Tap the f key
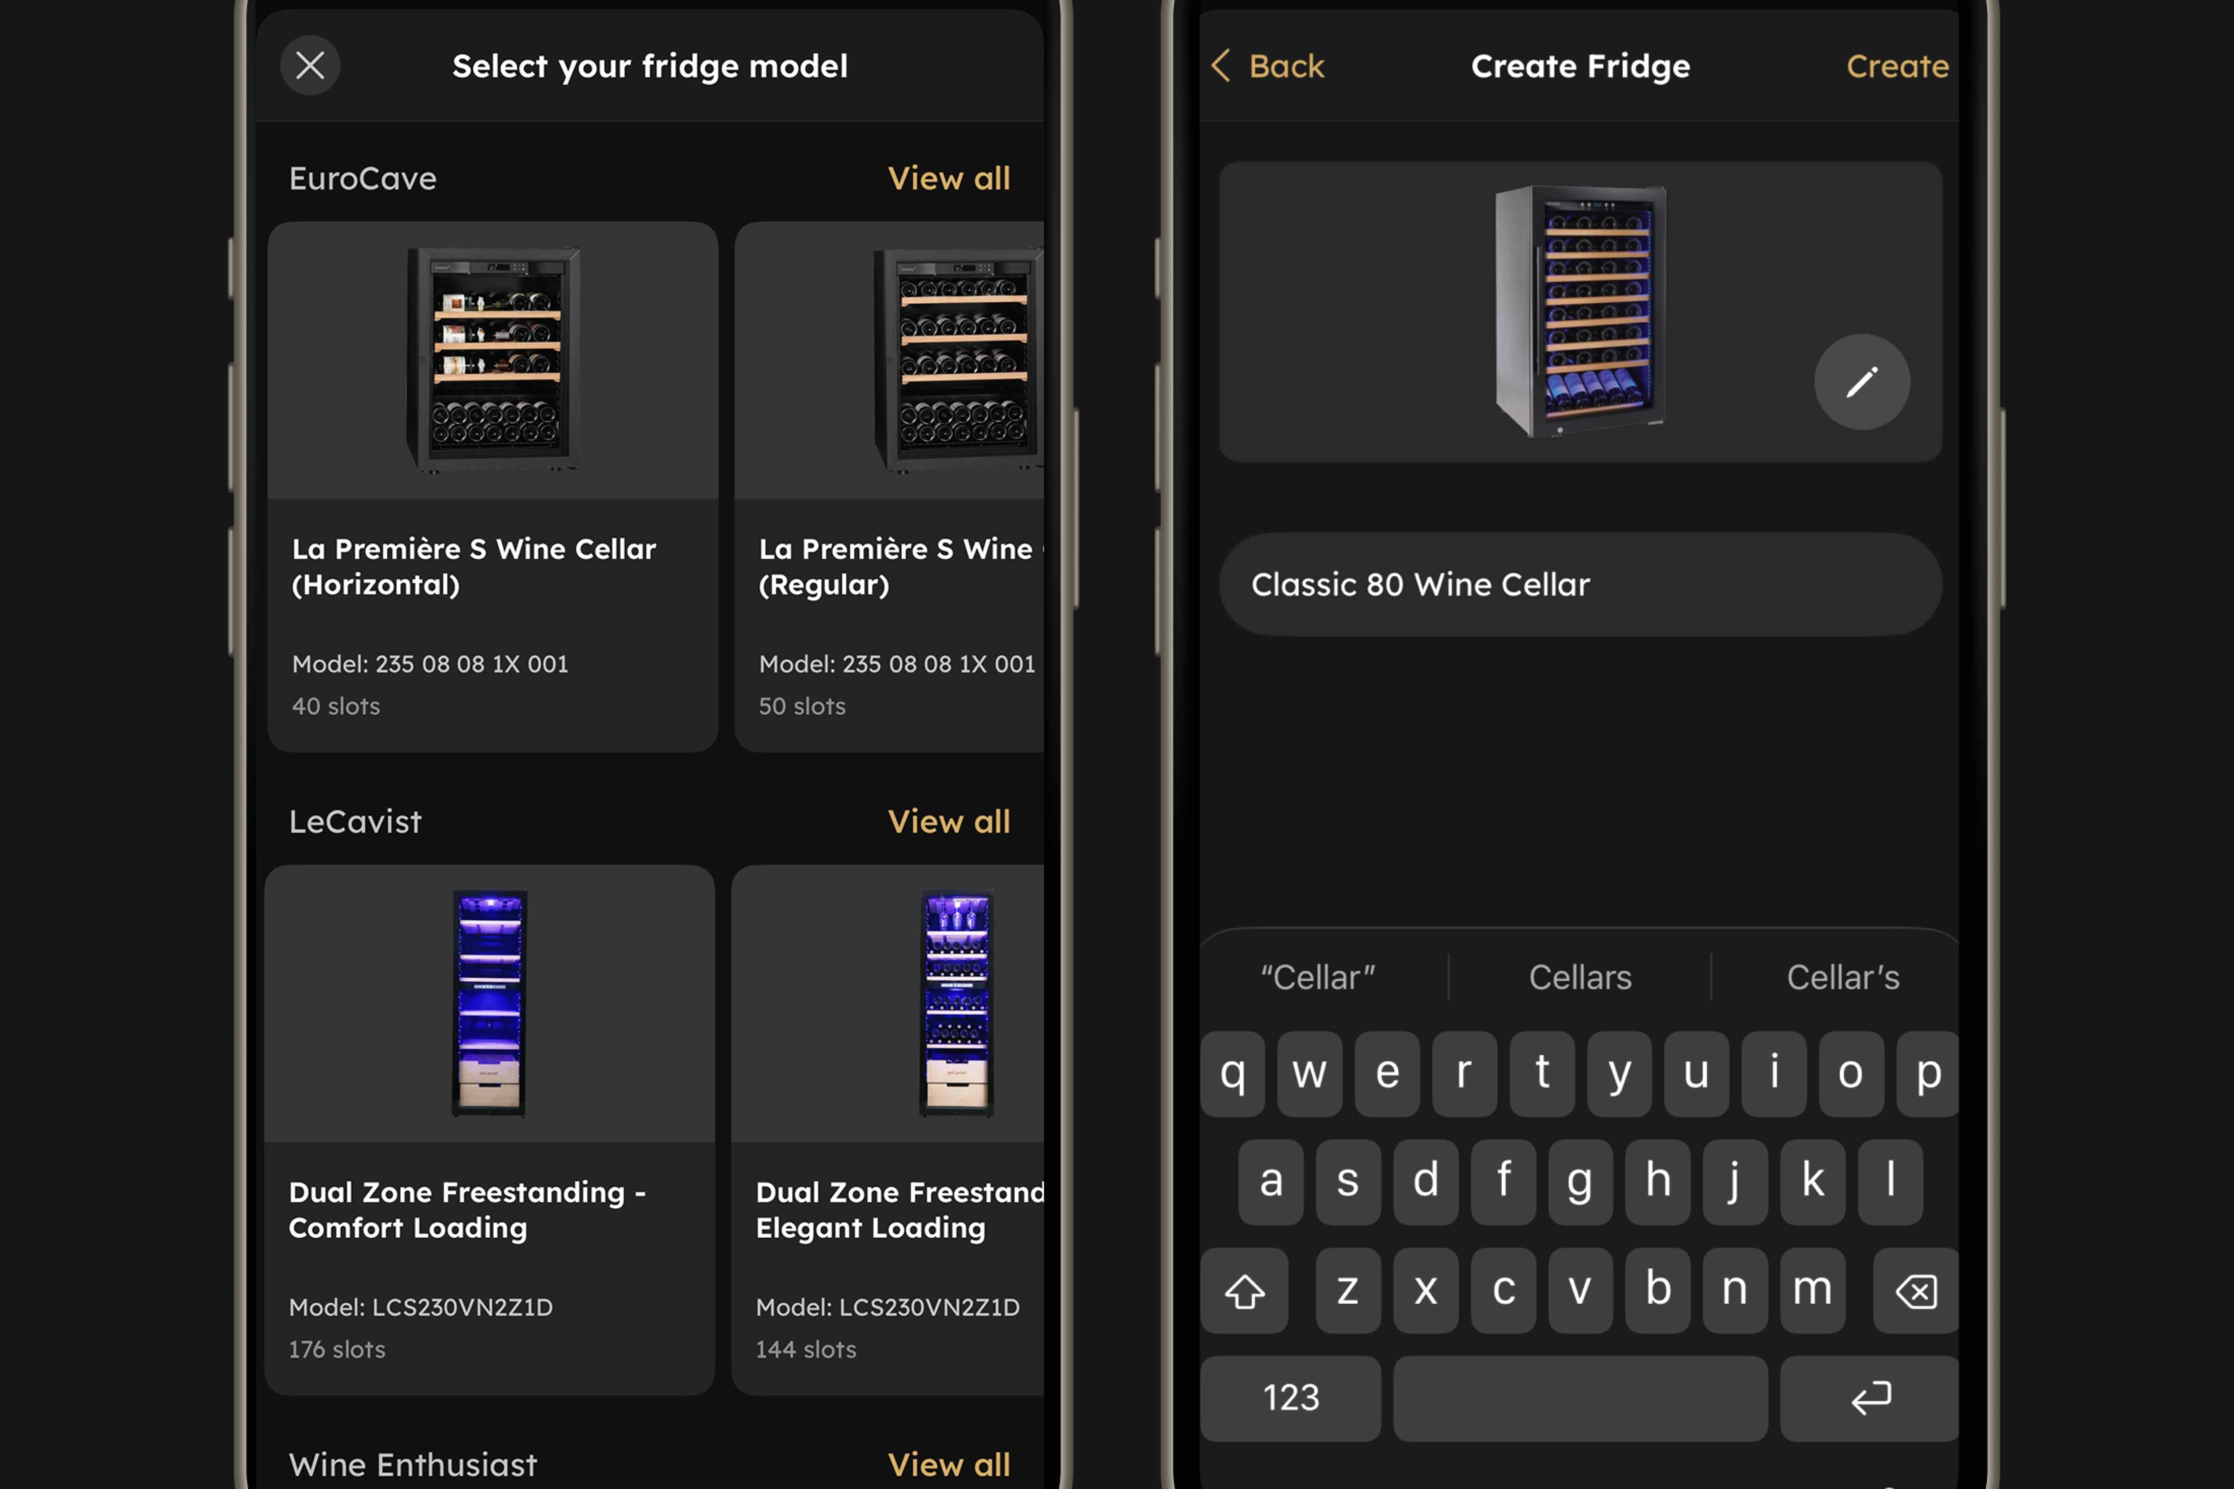The image size is (2234, 1489). (x=1504, y=1182)
